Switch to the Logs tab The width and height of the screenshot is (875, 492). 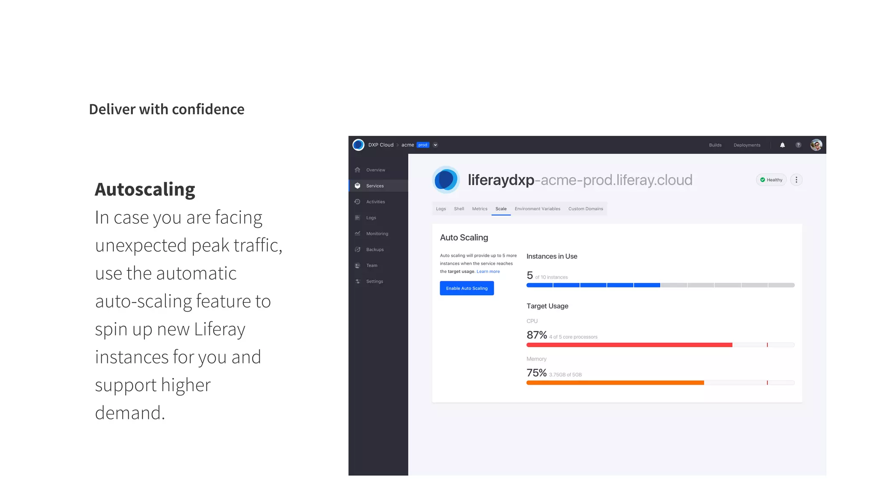tap(441, 209)
